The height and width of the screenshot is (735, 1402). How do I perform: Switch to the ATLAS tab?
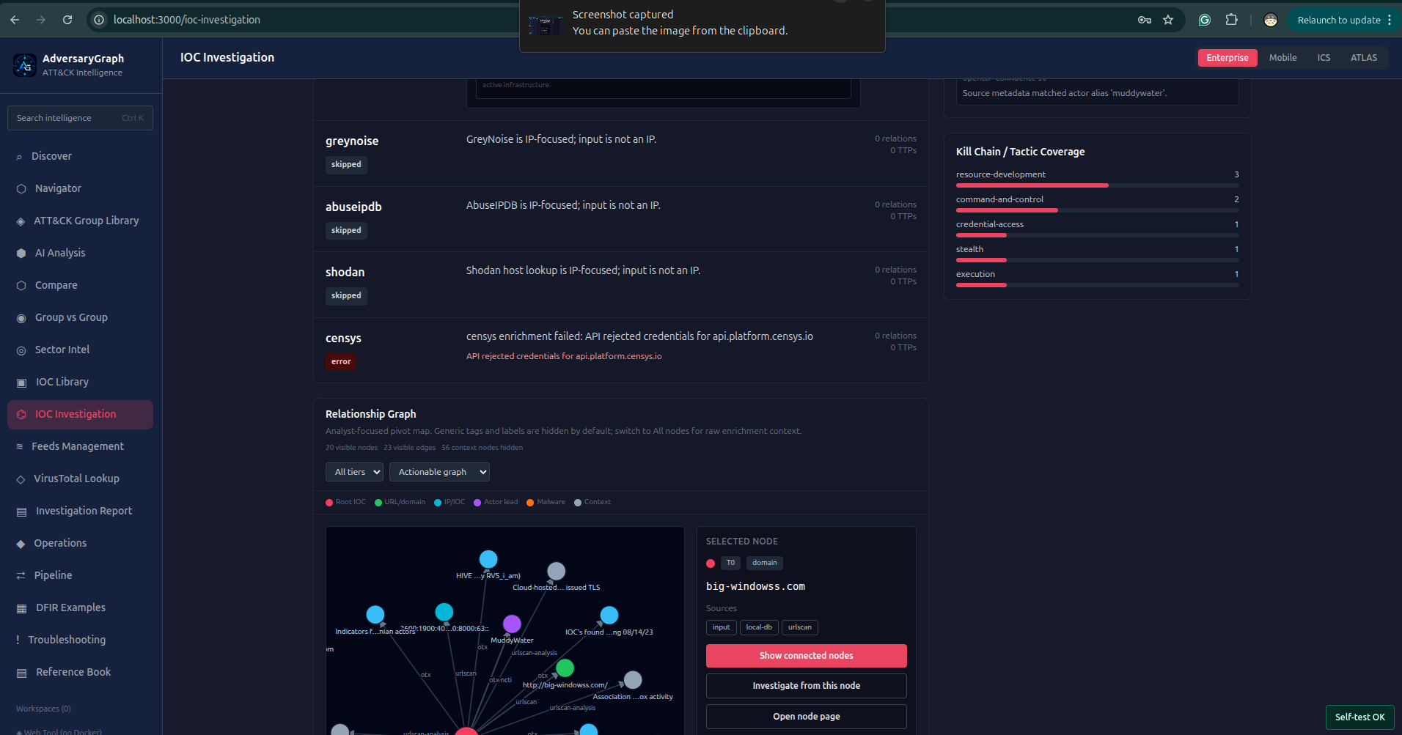[1364, 58]
